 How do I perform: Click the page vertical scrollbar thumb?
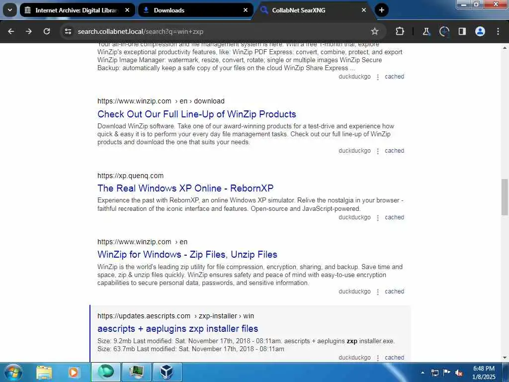pyautogui.click(x=505, y=197)
